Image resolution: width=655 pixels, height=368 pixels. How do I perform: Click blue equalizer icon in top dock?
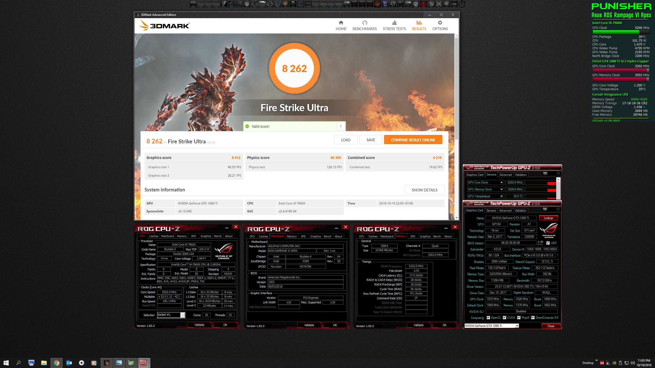coord(385,4)
